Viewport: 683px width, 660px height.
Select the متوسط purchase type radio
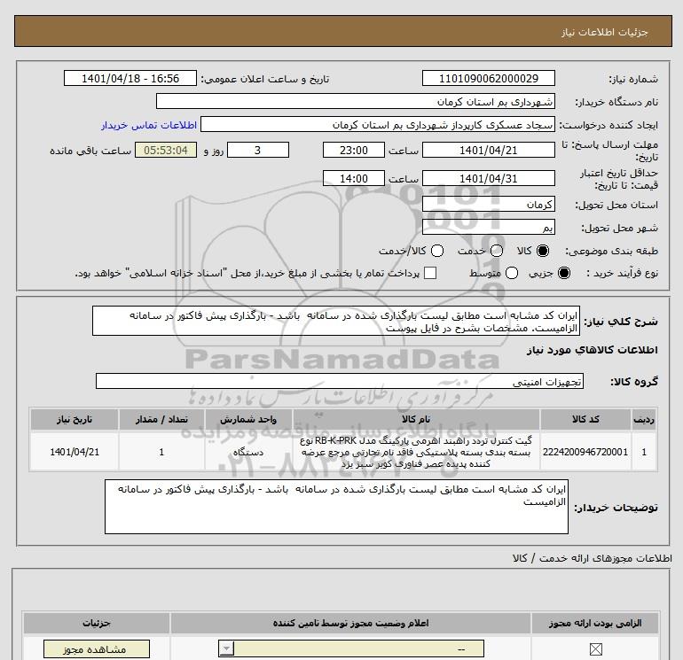coord(512,273)
